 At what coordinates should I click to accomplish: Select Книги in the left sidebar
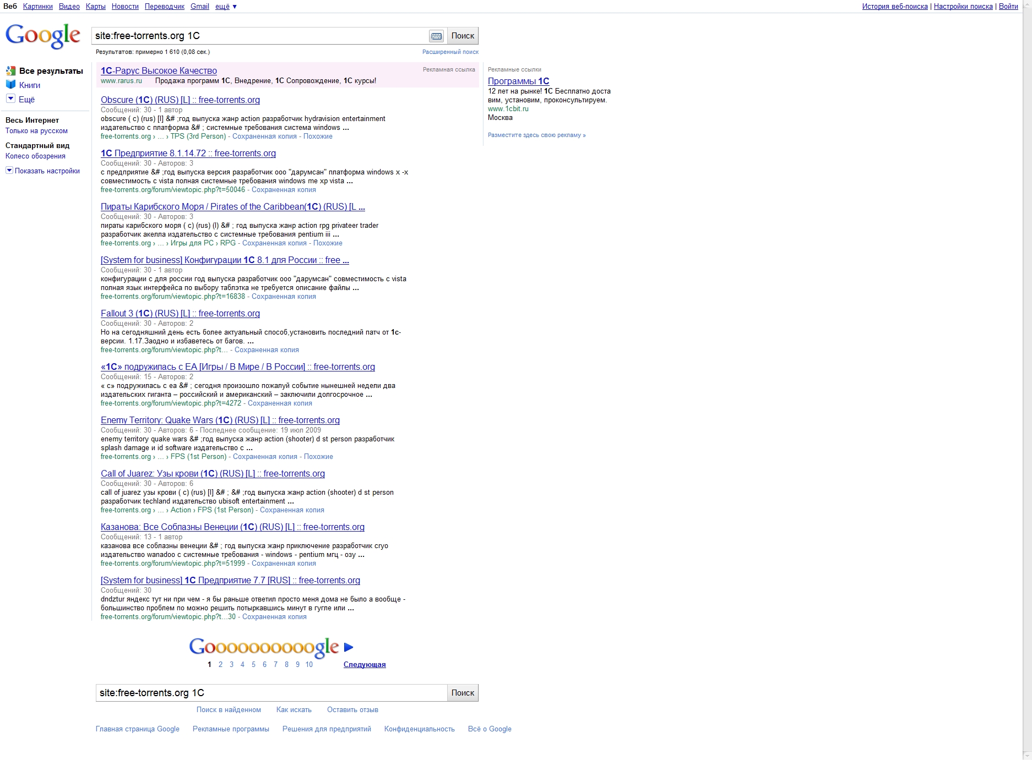(30, 85)
